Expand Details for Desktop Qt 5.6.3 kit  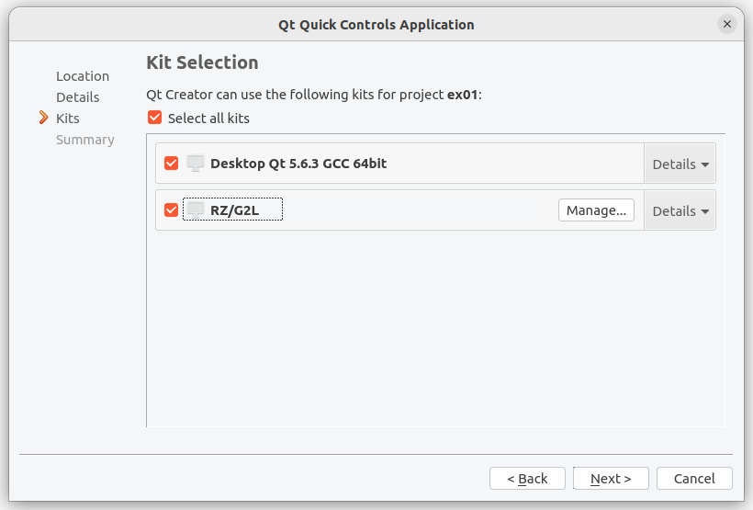(x=680, y=164)
